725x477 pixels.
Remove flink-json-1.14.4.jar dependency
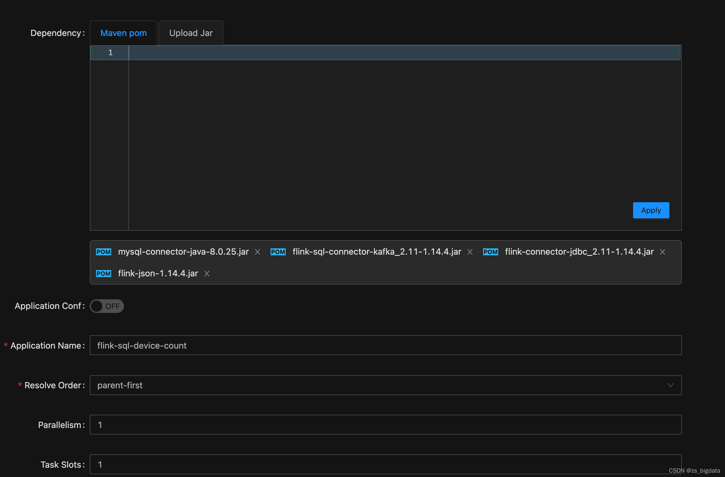(207, 274)
